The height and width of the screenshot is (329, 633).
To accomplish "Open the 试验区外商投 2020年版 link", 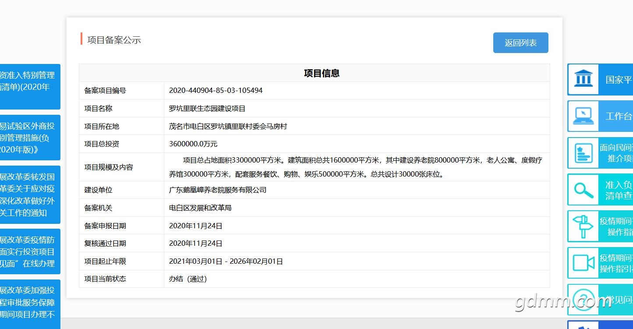I will click(29, 138).
